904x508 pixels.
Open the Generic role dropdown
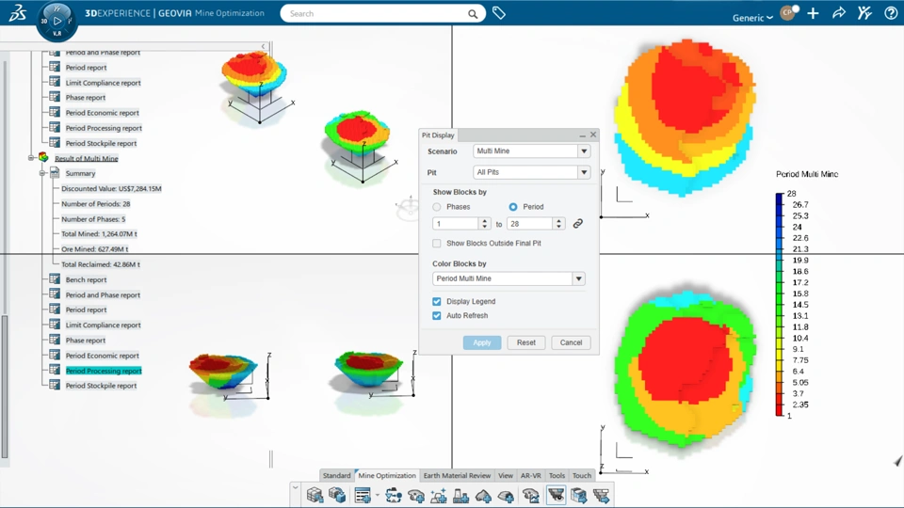752,18
